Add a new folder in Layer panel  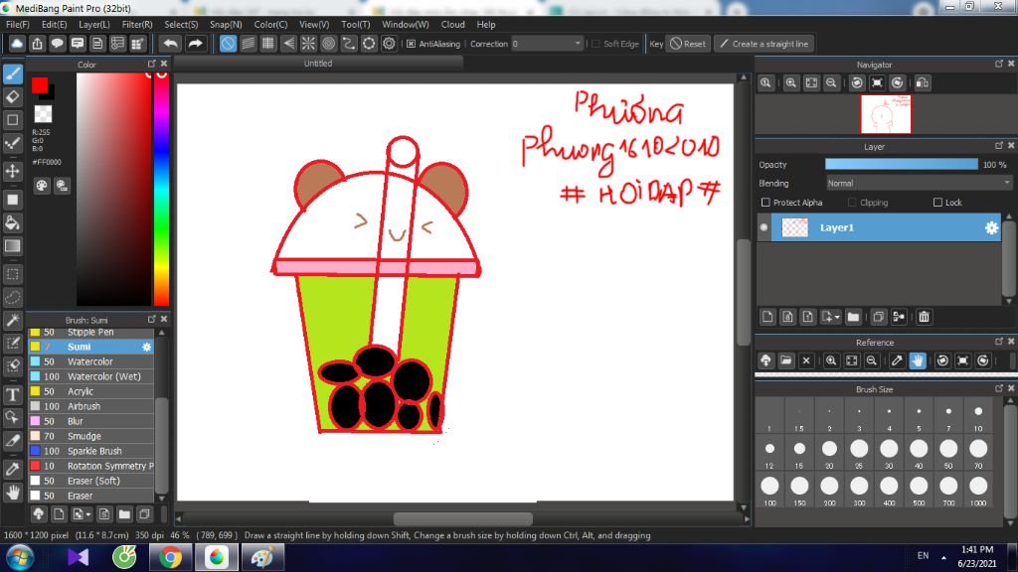853,317
